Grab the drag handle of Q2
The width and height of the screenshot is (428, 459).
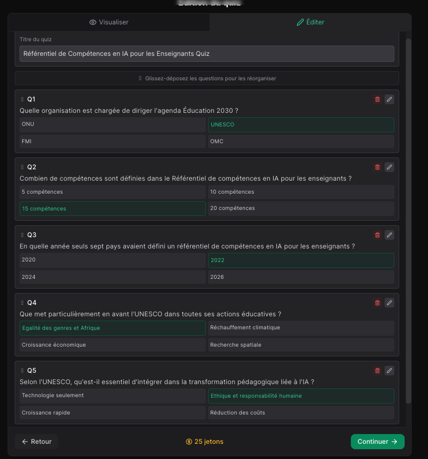[22, 167]
